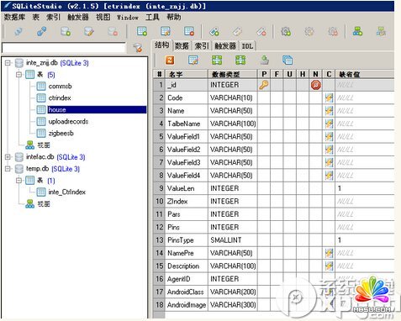Select the inte_CtrIndex table under temp.db
Viewport: 401px width, 321px height.
tap(66, 192)
